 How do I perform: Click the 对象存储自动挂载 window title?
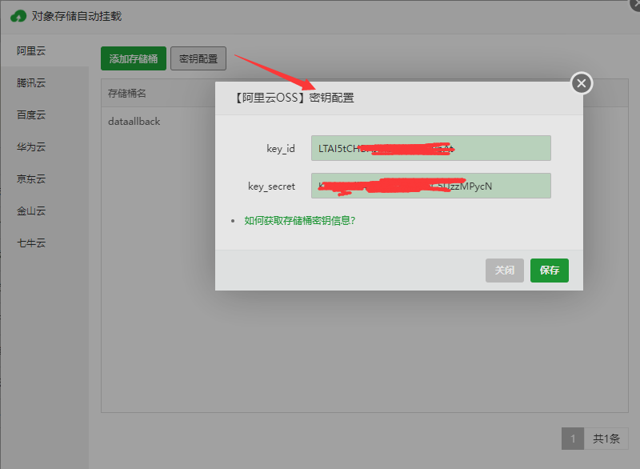tap(77, 16)
